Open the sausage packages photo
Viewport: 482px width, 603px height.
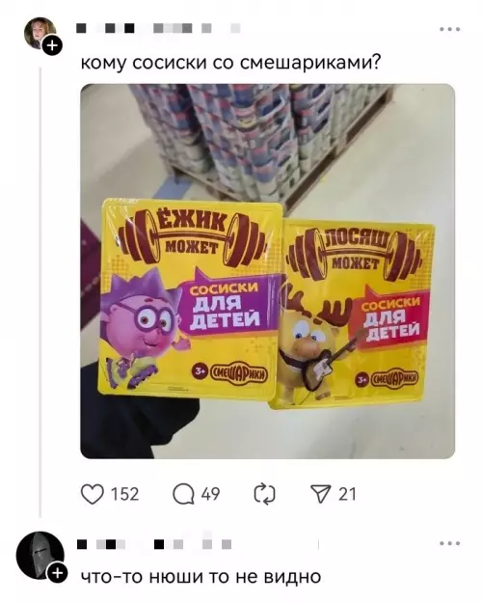tap(268, 271)
